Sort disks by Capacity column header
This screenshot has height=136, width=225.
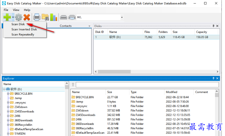pos(206,32)
